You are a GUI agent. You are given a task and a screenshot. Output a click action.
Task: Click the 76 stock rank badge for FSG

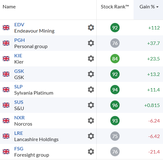(x=115, y=152)
